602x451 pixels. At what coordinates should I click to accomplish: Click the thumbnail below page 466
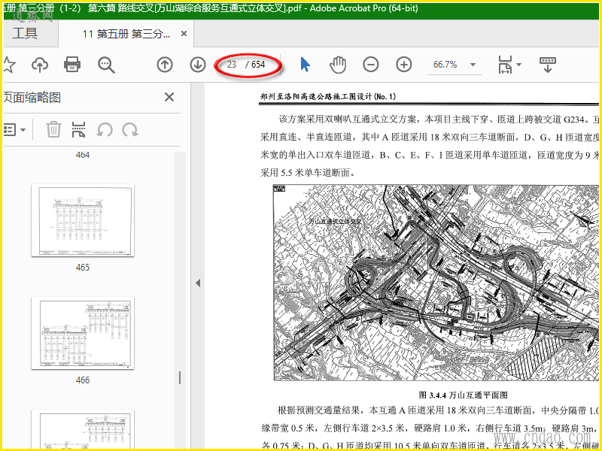(x=83, y=429)
